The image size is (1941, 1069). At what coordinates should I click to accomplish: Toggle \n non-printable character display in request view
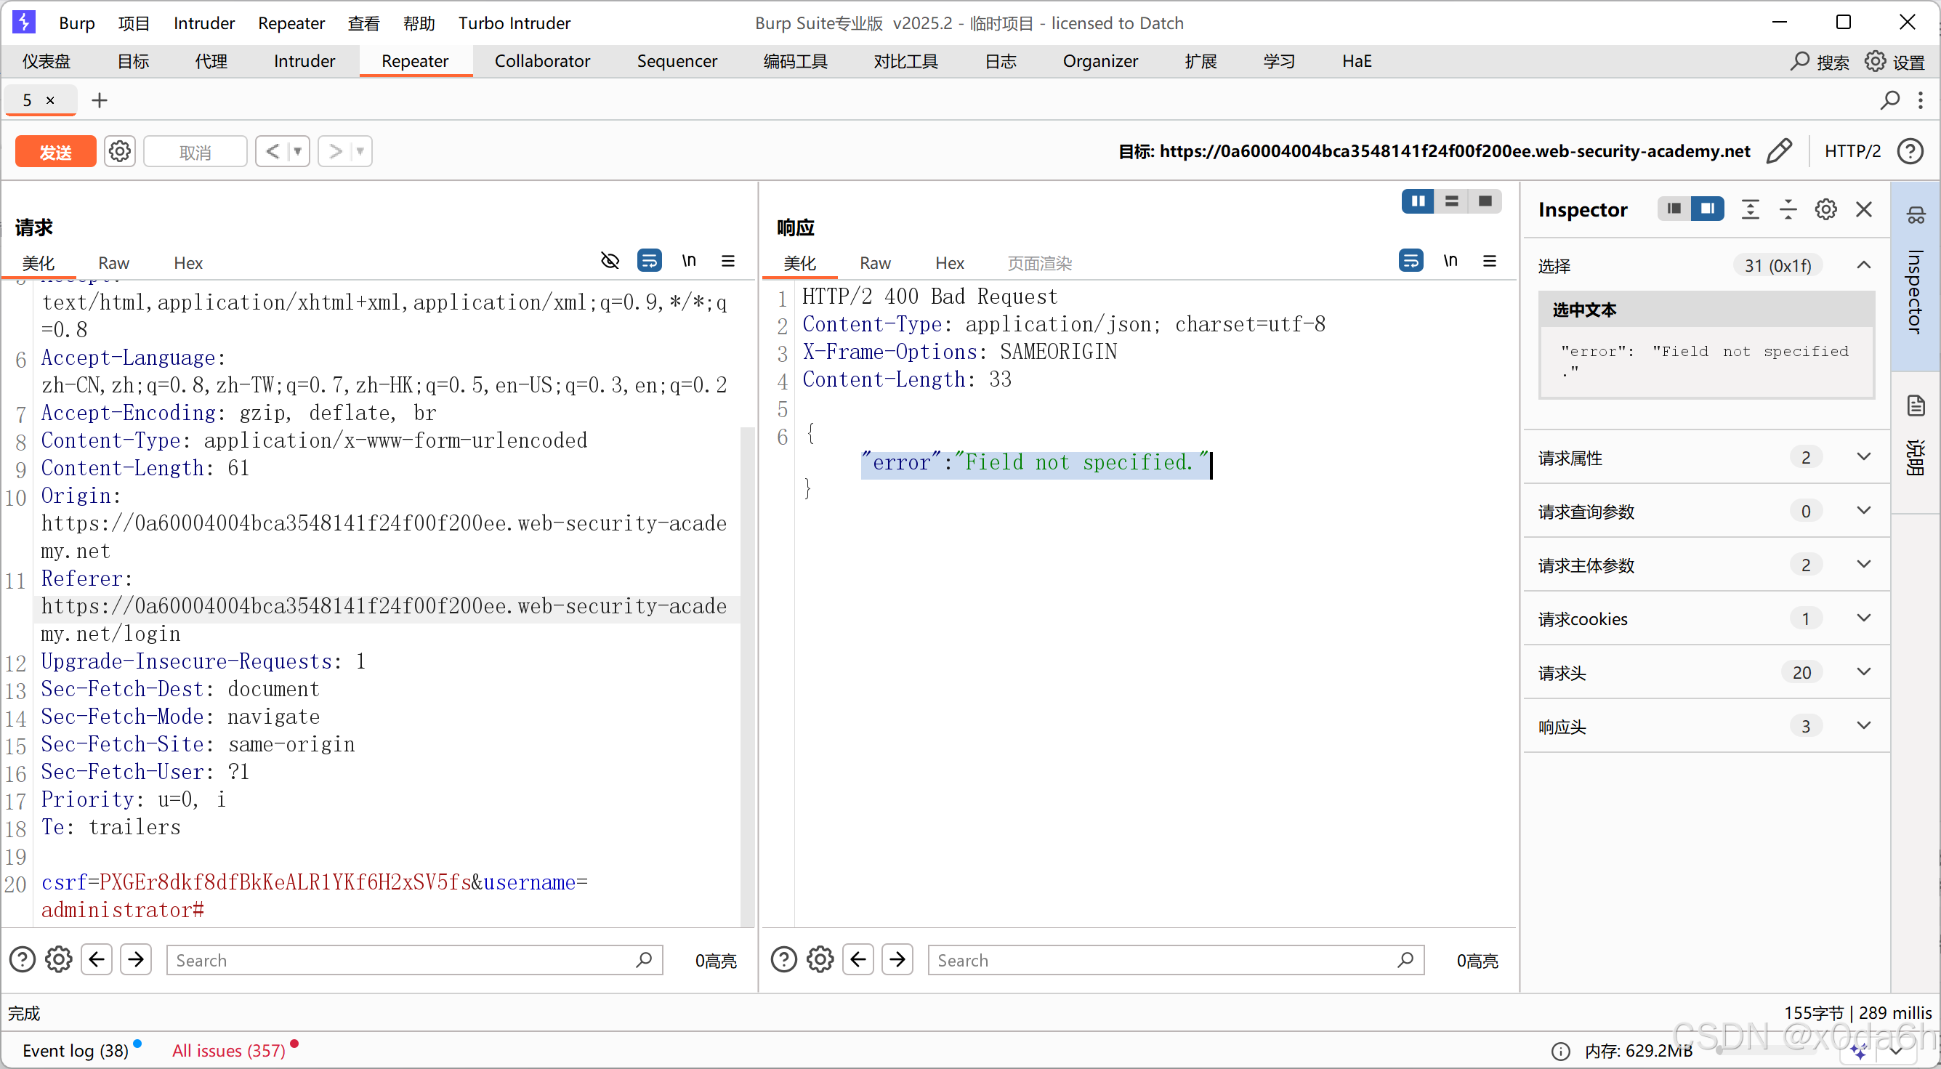(x=689, y=261)
